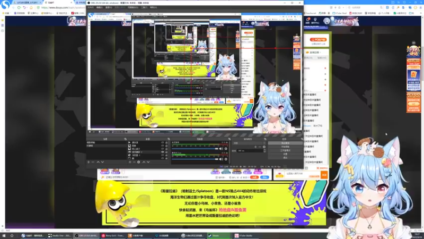Select the first scene in Scenes list
Viewport: 424px width, 239px height.
107,142
